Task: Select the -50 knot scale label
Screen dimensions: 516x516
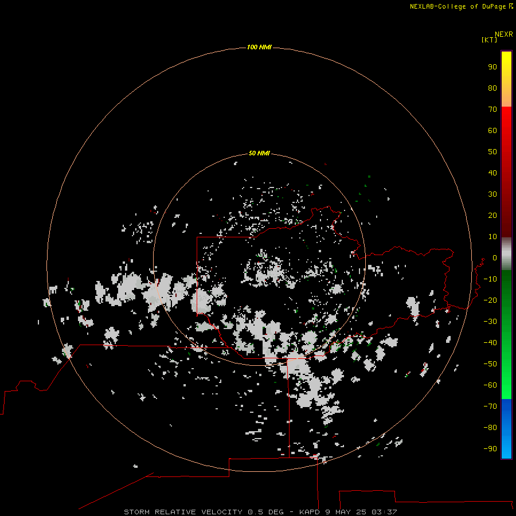Action: (x=490, y=364)
